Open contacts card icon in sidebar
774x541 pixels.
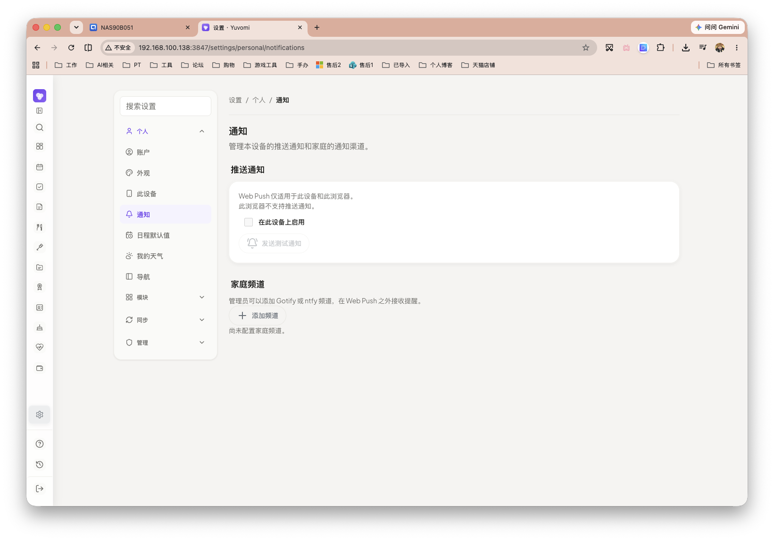pos(40,308)
